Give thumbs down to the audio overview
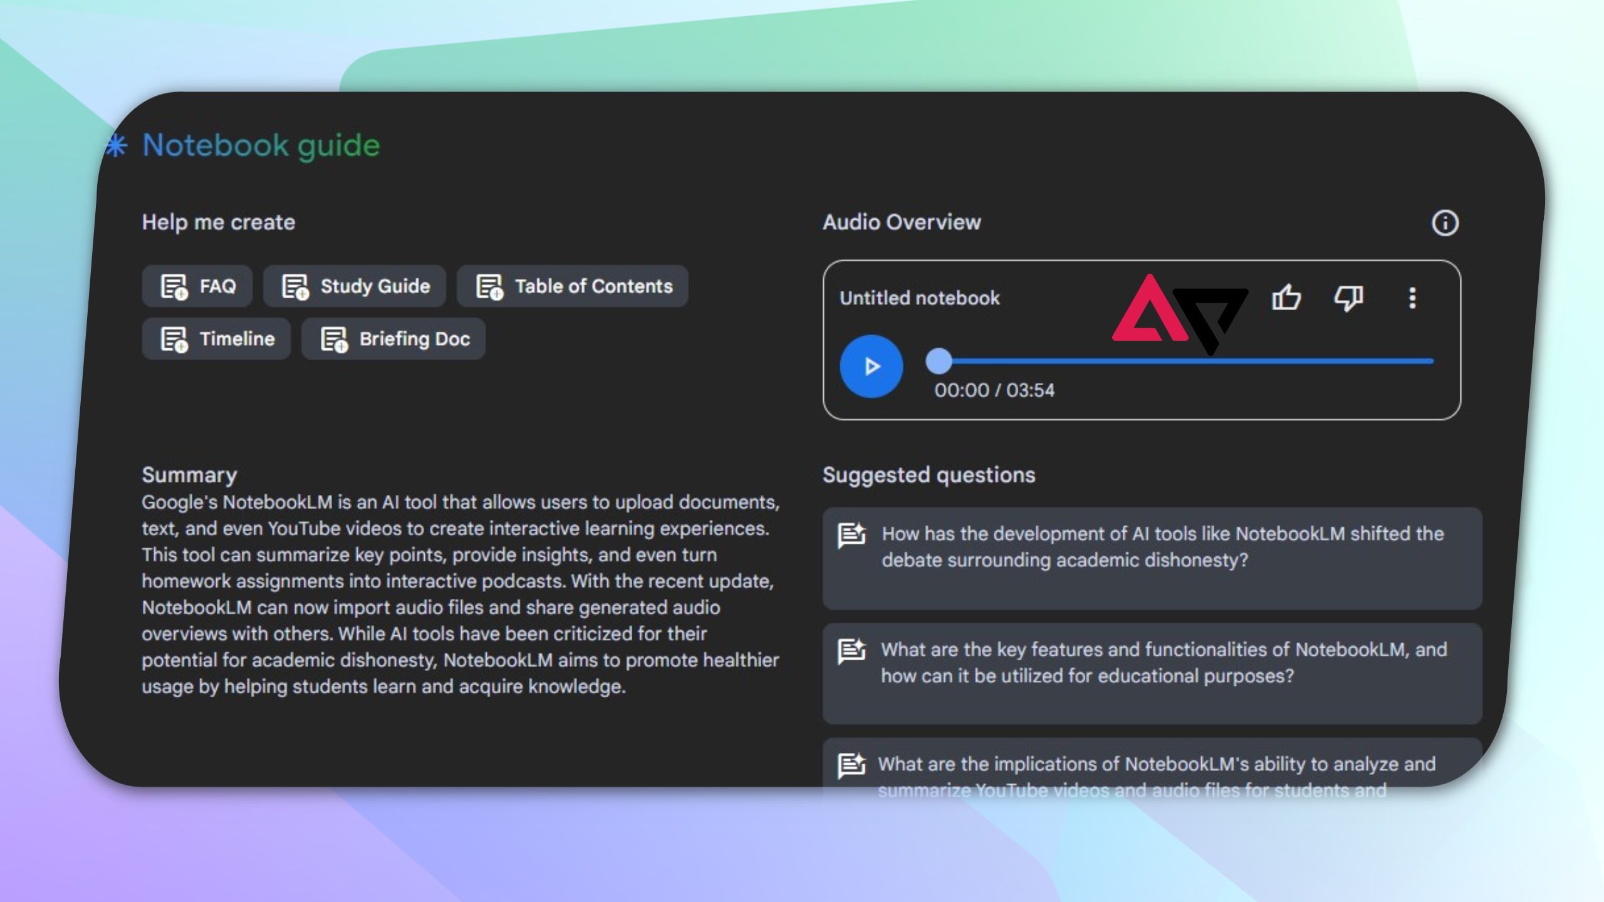Screen dimensions: 1604x902 coord(1348,298)
